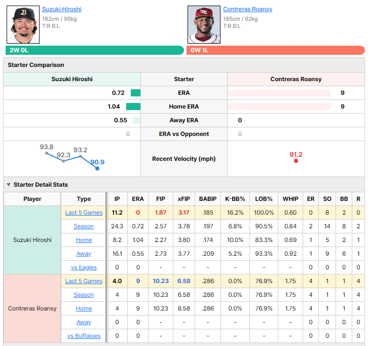Click the WHIP column header

(x=290, y=199)
